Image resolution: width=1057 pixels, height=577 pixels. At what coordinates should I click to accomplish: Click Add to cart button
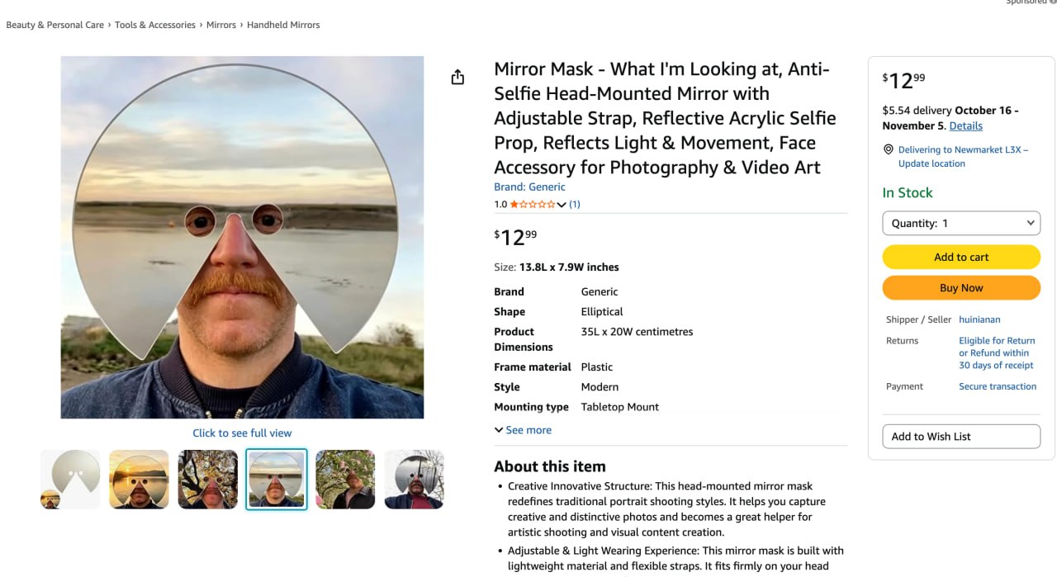click(961, 257)
